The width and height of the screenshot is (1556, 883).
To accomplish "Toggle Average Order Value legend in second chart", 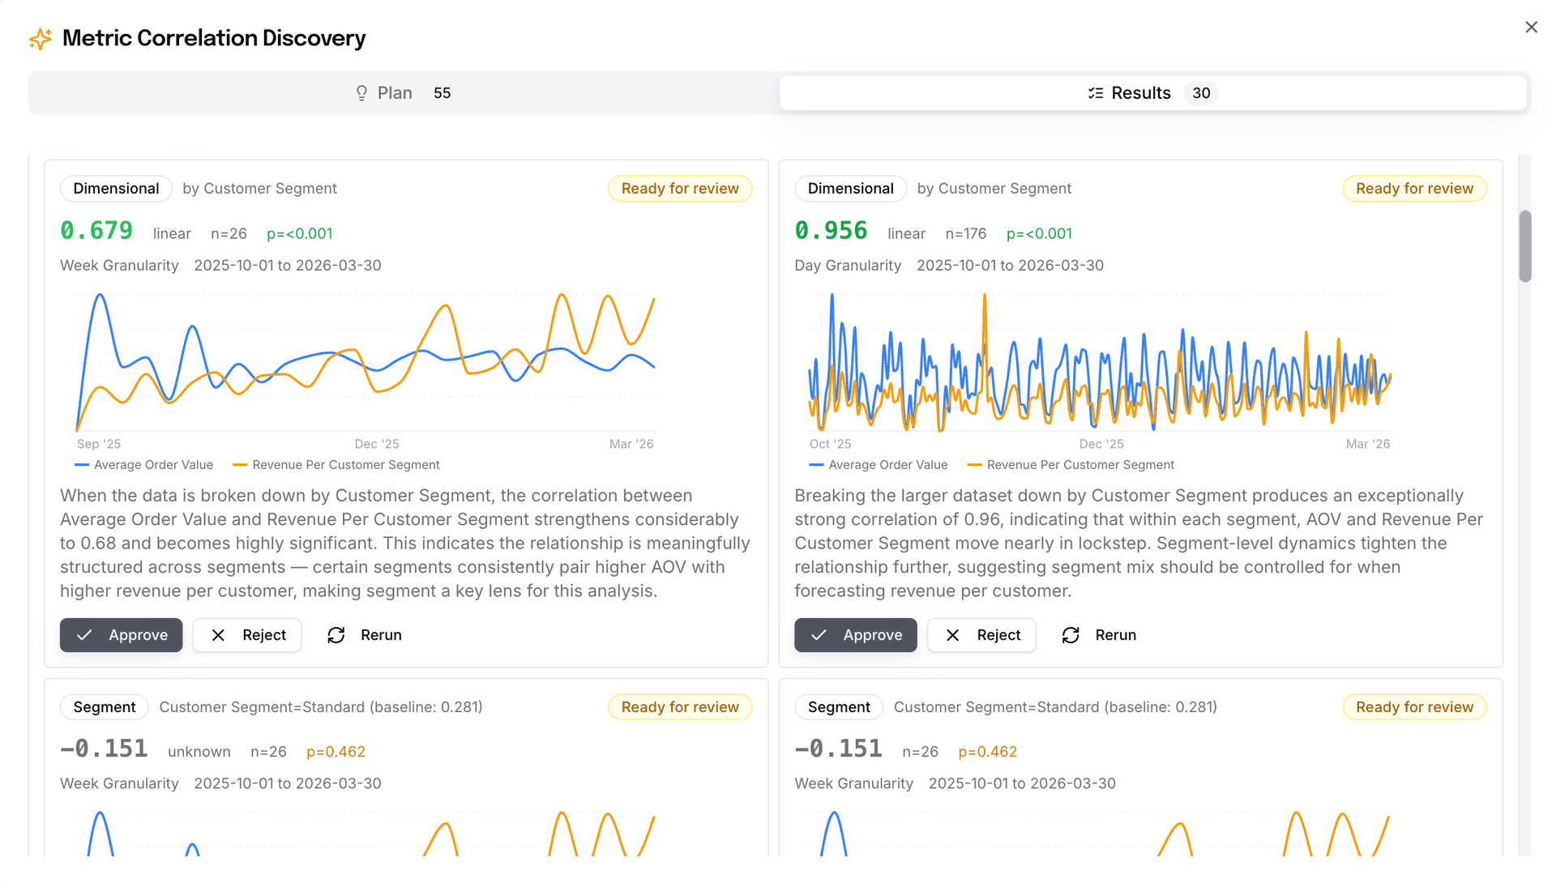I will coord(878,465).
